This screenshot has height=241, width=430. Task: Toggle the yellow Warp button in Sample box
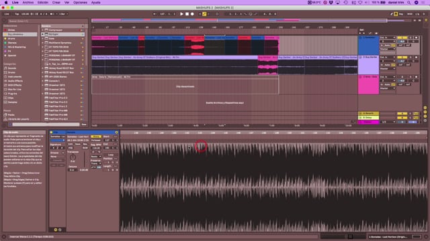(x=96, y=137)
